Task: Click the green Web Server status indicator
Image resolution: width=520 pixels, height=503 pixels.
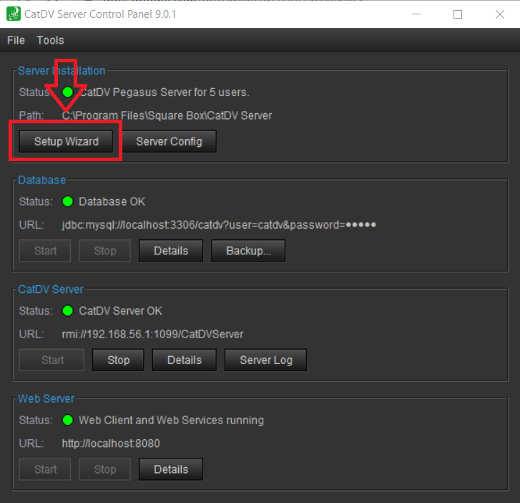Action: 68,420
